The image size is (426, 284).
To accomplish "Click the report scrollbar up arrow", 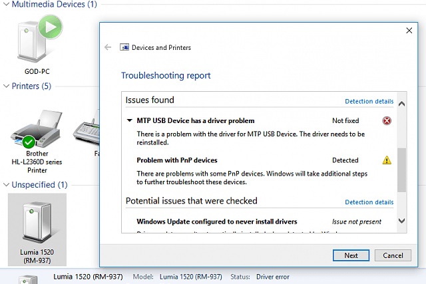I will click(x=401, y=104).
